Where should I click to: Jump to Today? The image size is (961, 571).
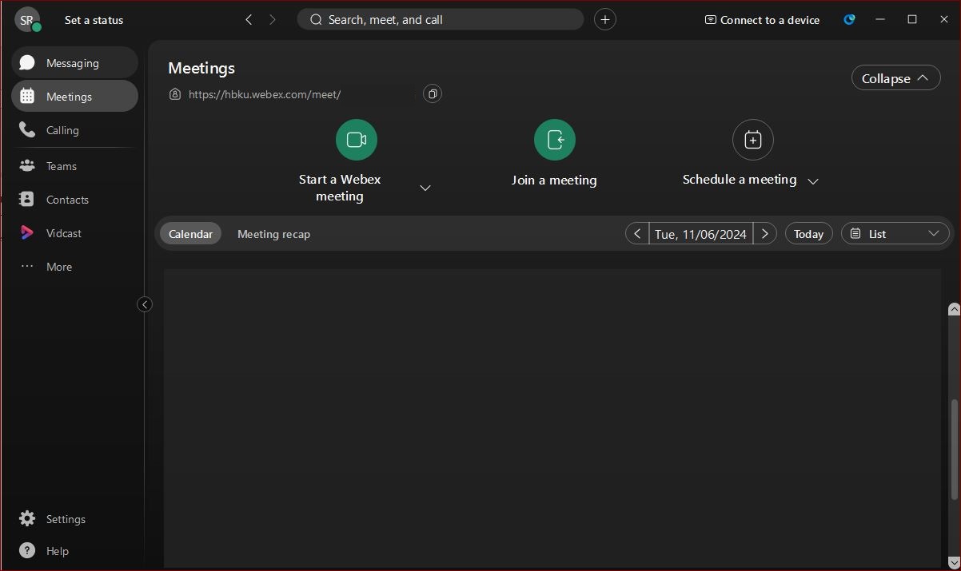808,234
